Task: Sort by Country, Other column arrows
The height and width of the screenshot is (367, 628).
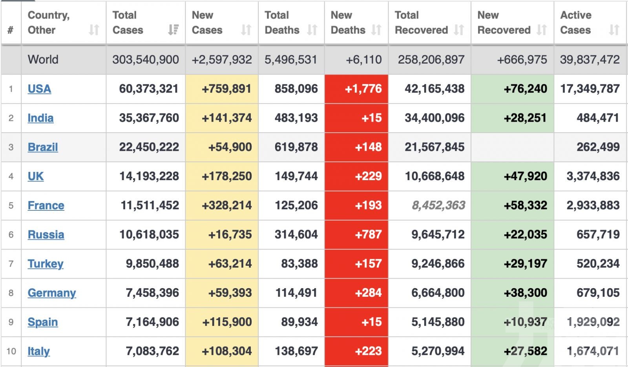Action: (x=94, y=30)
